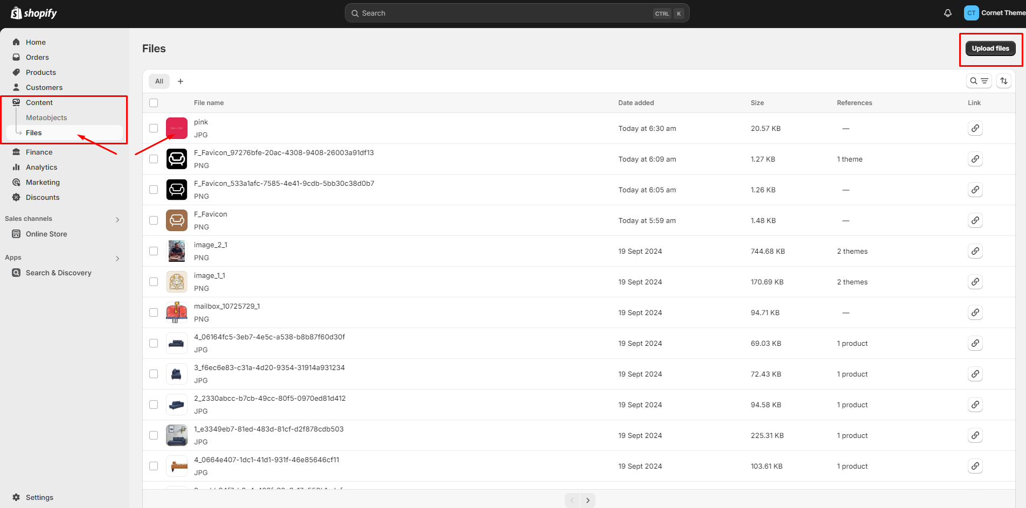Copy link for pink JPG file
1026x508 pixels.
(975, 128)
